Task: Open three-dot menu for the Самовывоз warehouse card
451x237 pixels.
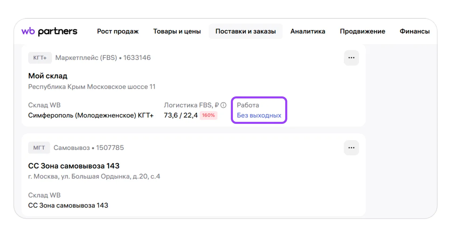Action: tap(351, 148)
